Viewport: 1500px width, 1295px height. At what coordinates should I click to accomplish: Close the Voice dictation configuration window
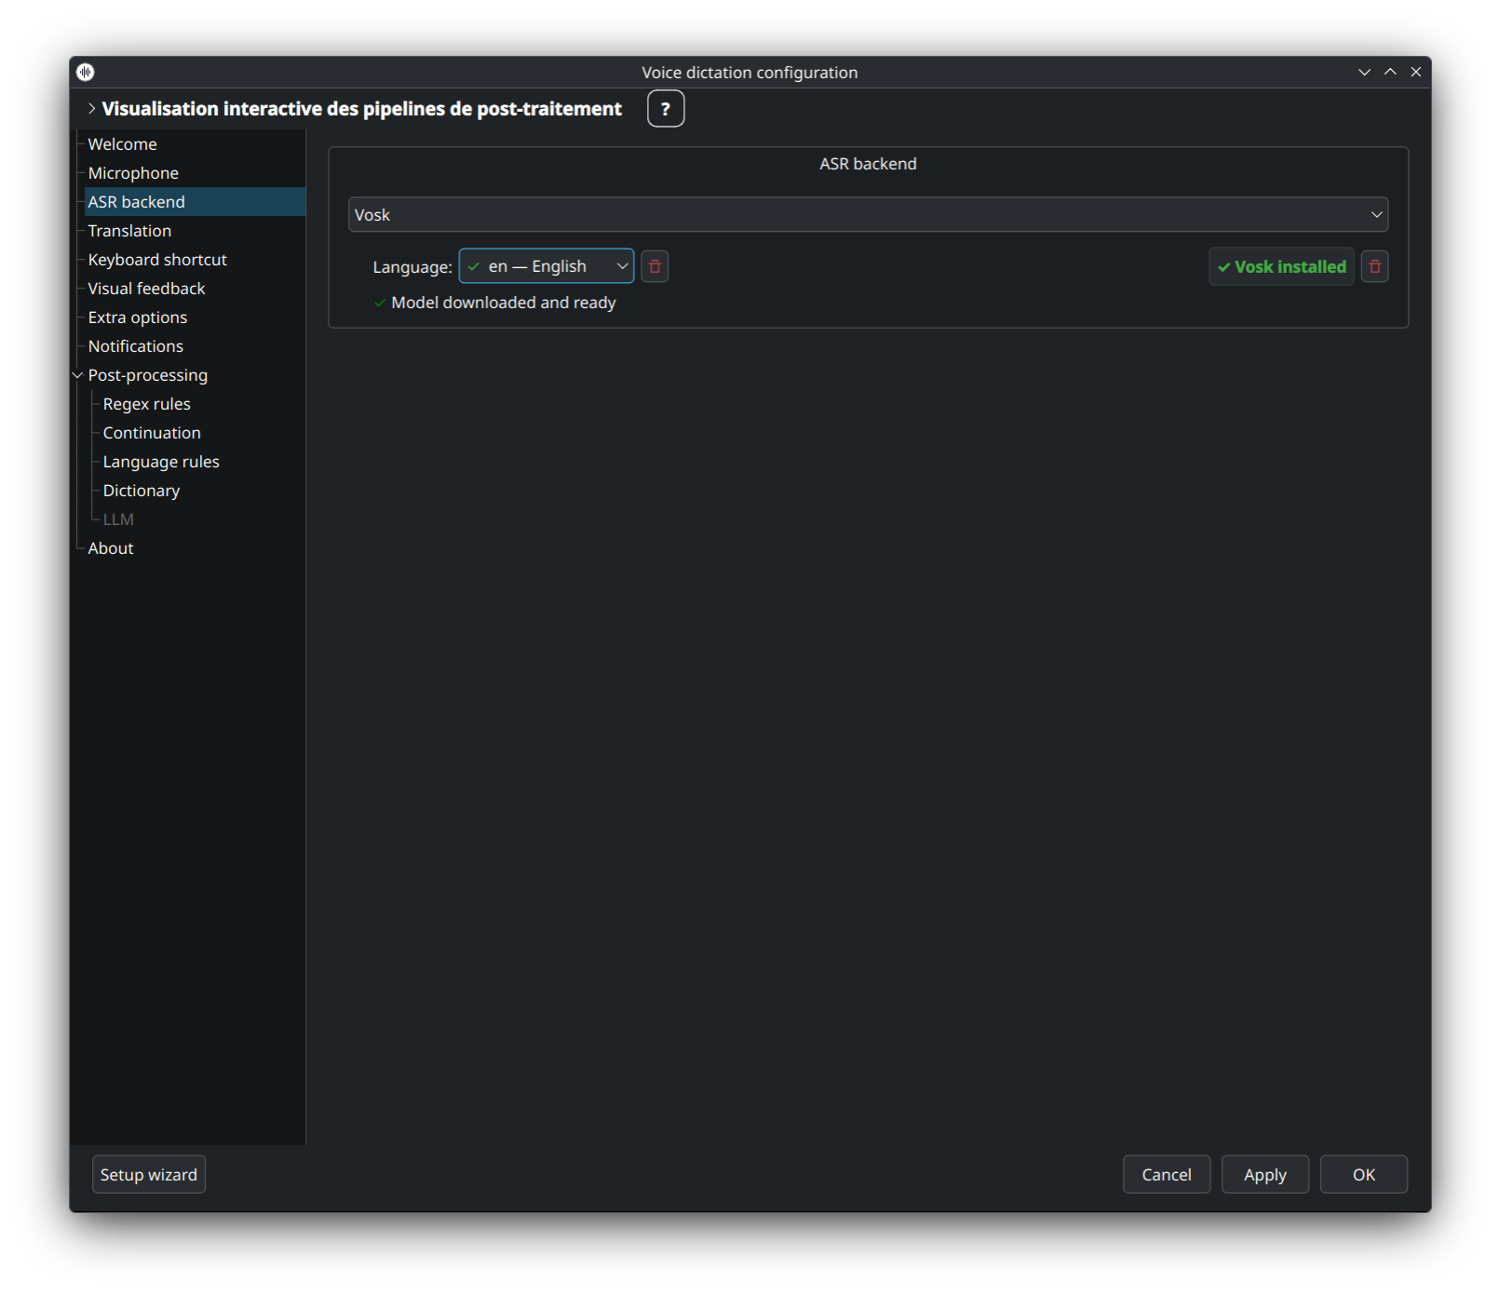click(1416, 72)
